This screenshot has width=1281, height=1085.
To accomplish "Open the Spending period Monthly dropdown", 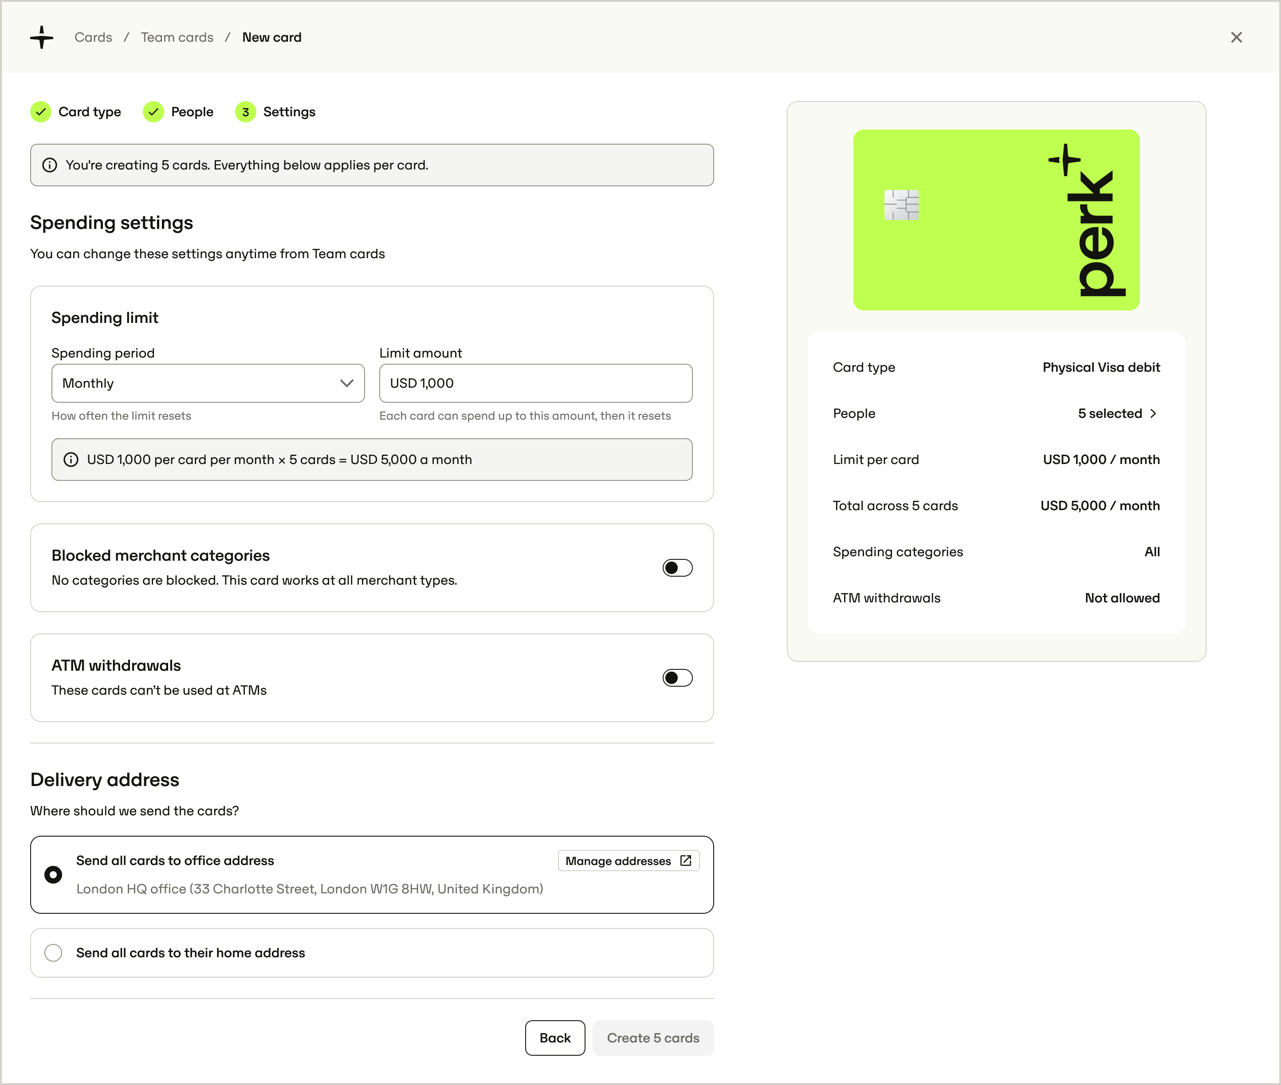I will pos(208,383).
